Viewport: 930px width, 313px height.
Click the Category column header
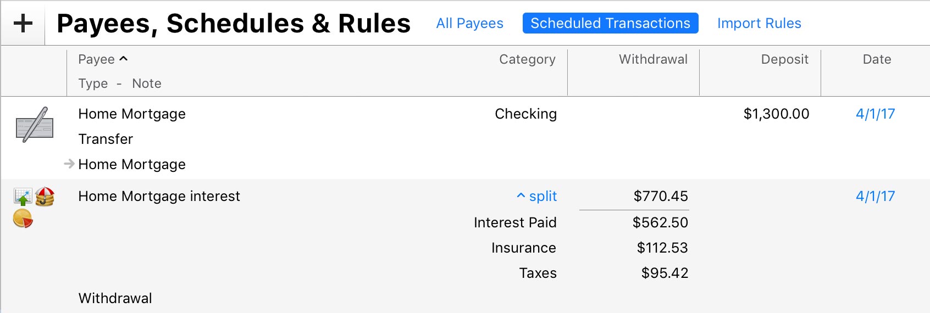click(527, 59)
